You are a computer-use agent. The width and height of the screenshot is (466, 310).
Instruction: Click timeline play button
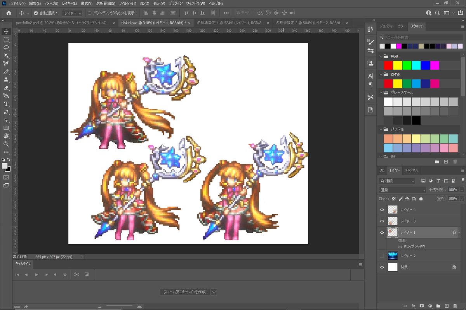tap(37, 274)
